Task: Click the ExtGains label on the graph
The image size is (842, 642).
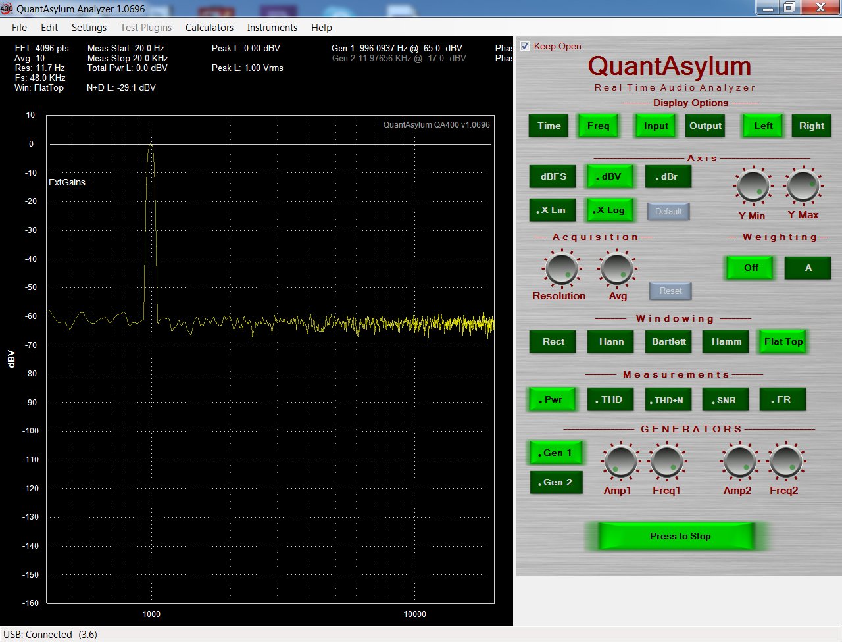Action: tap(67, 182)
